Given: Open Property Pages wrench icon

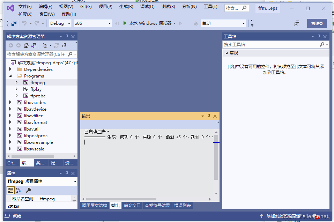Looking at the screenshot, I should point(29,190).
